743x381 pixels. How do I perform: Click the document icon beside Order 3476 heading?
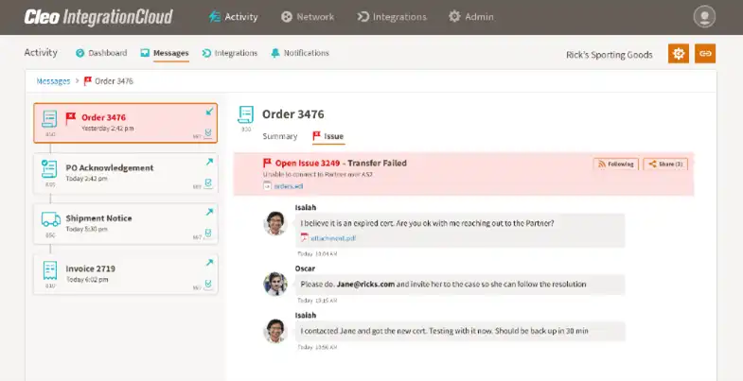pos(246,114)
